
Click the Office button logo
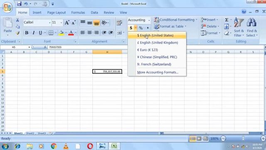pyautogui.click(x=7, y=7)
